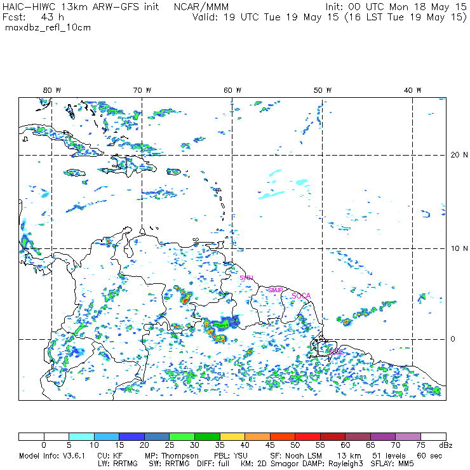Click the "SF: Noah LSM" text

coord(296,456)
